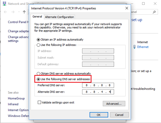
Task: Click the Ethernet adapter icon
Action: tap(134, 47)
